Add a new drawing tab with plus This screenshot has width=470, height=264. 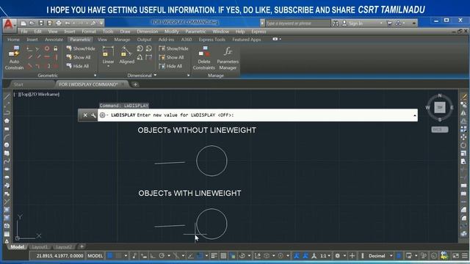tap(135, 84)
